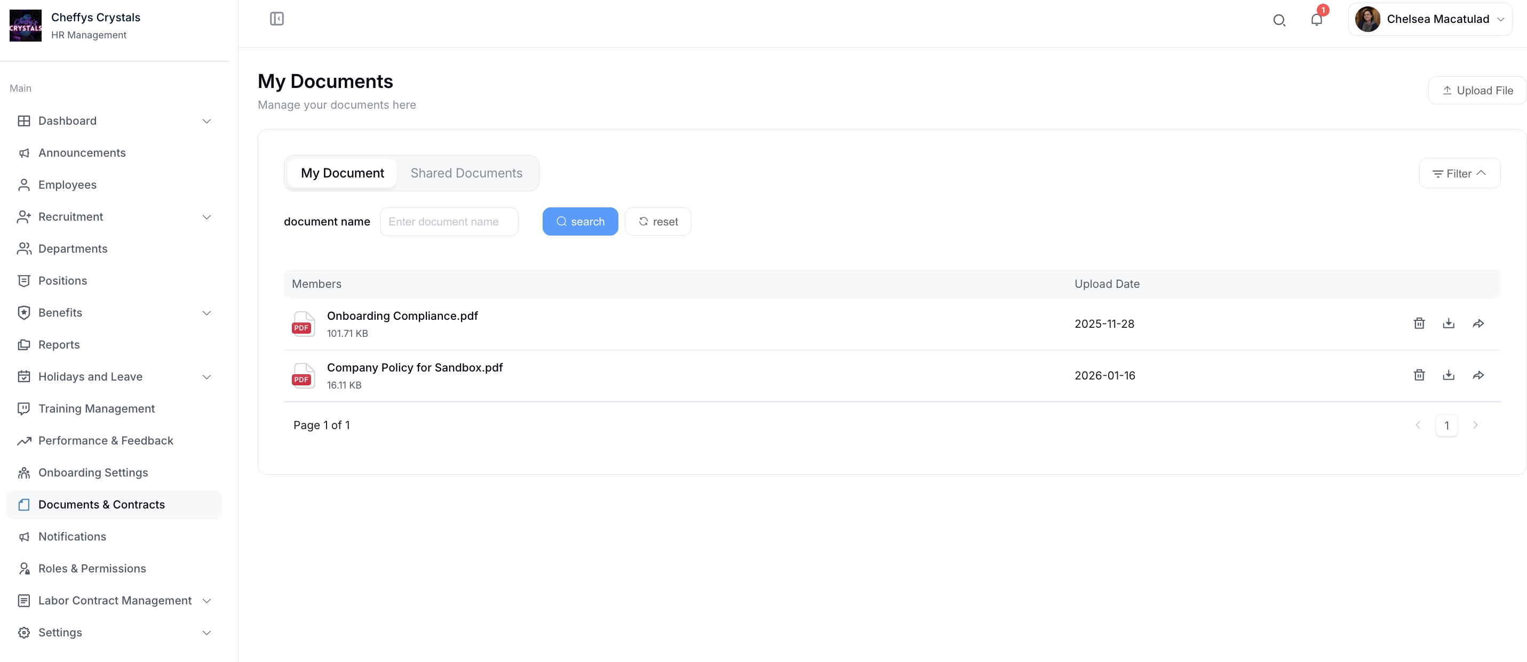Expand the Recruitment submenu chevron
This screenshot has width=1527, height=662.
[206, 217]
